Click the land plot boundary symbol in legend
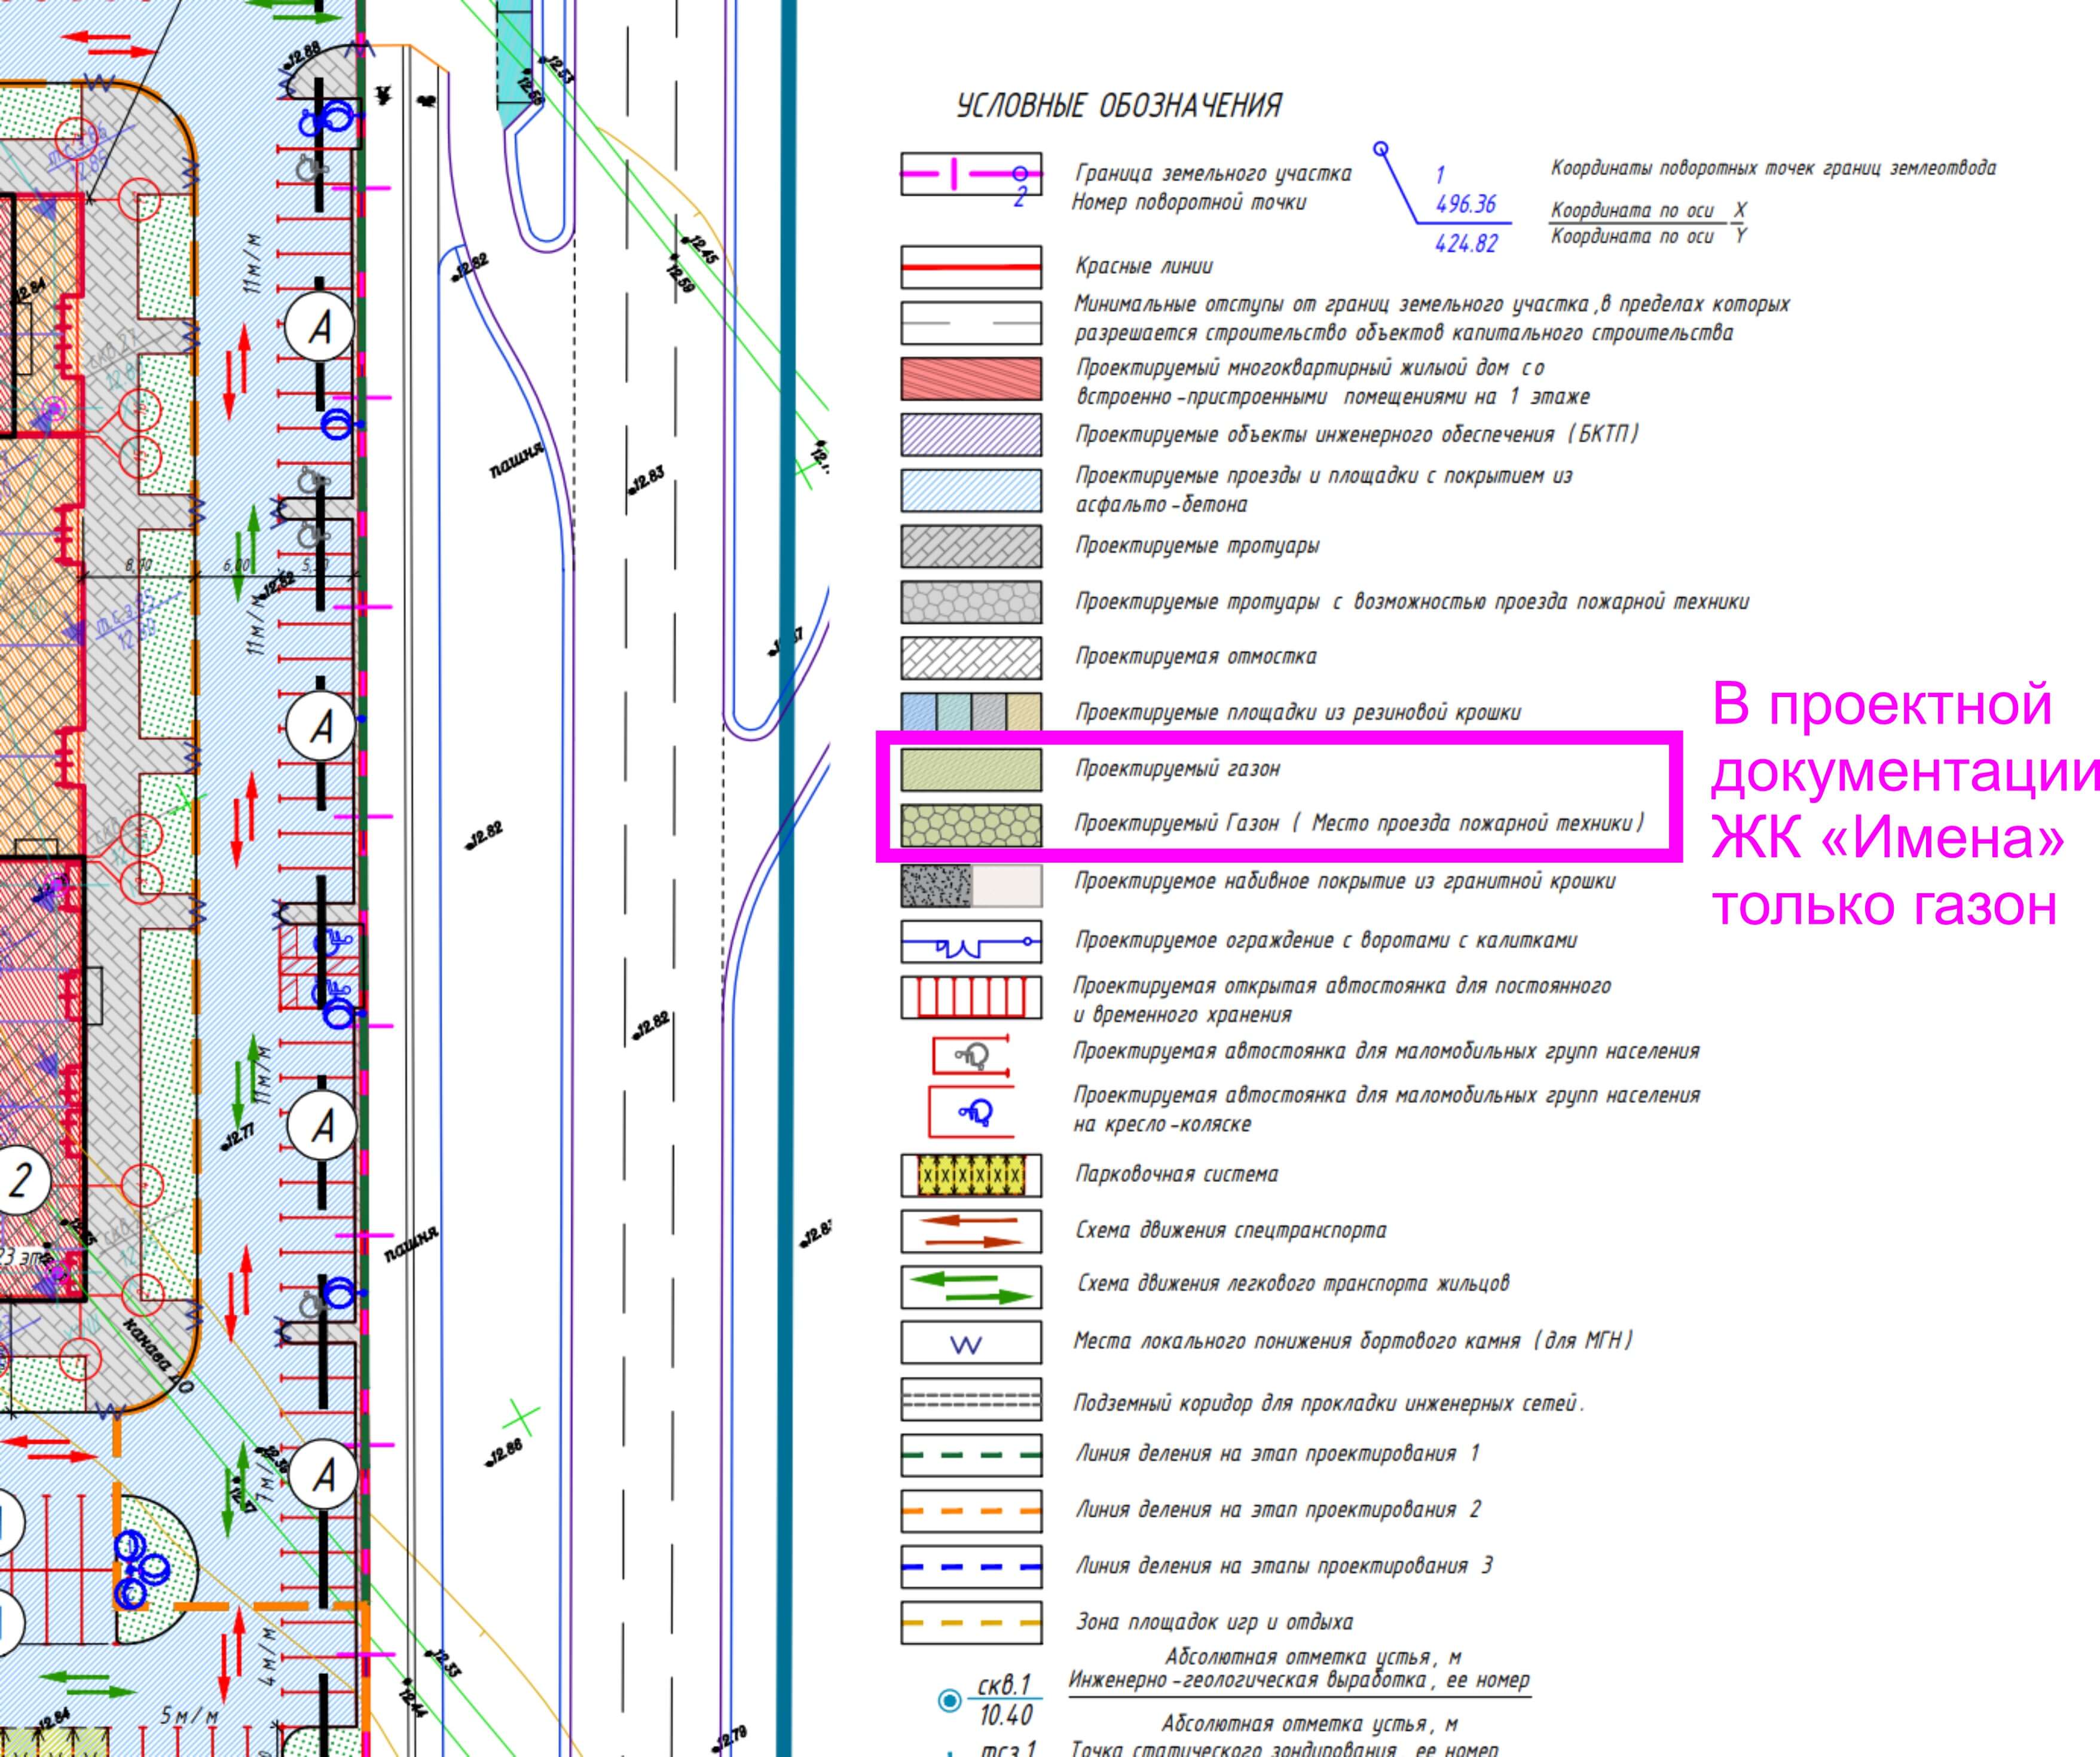The height and width of the screenshot is (1757, 2100). tap(971, 174)
